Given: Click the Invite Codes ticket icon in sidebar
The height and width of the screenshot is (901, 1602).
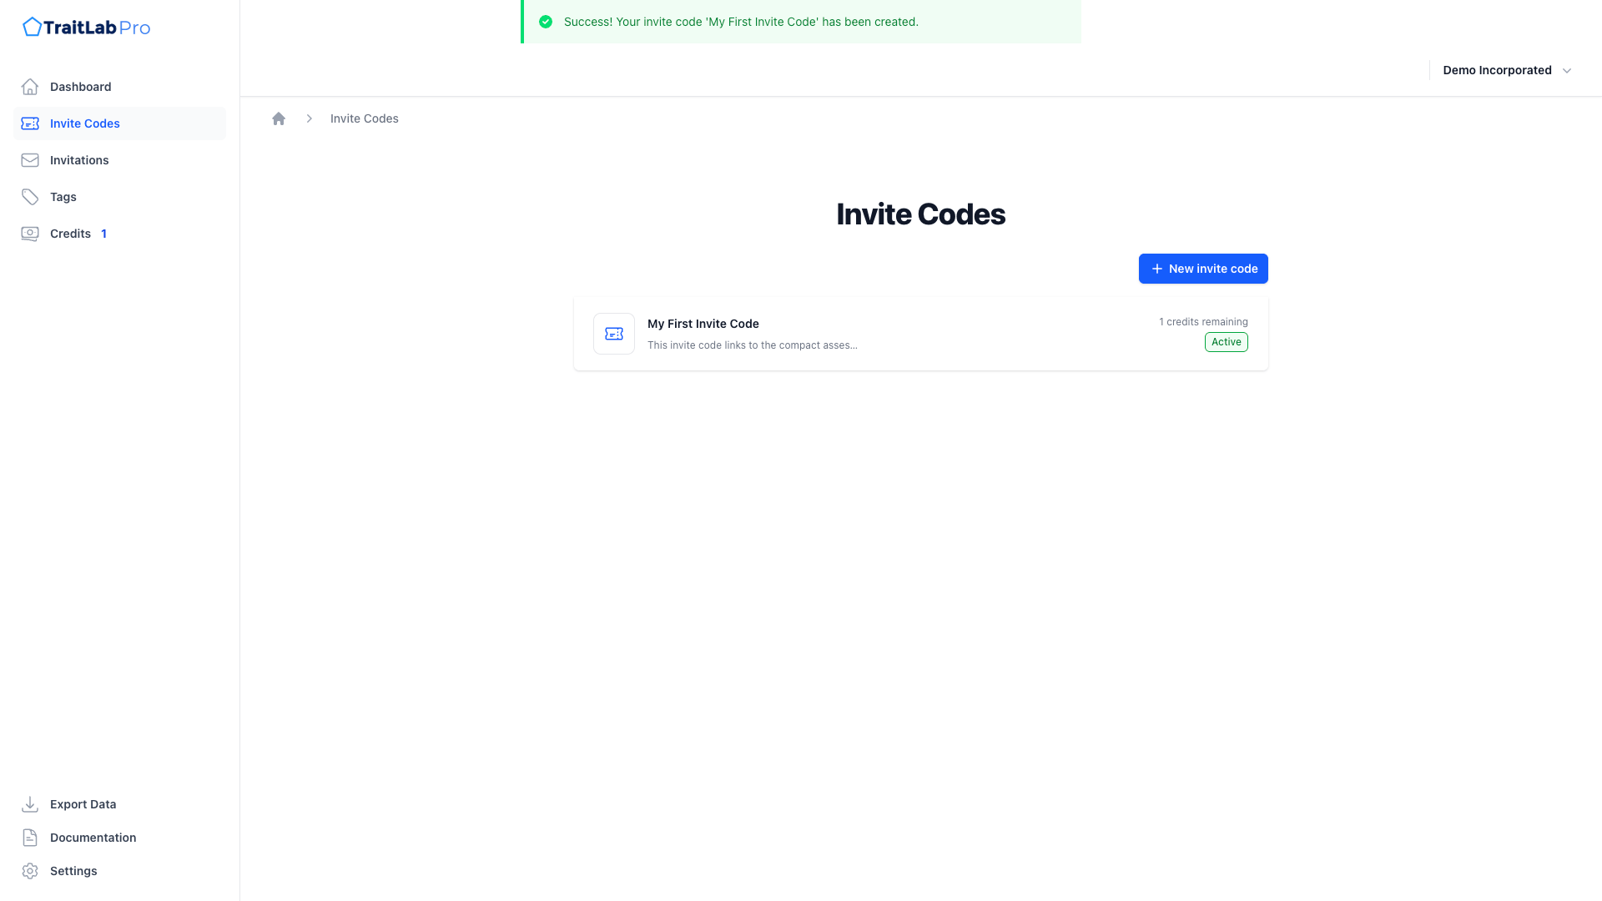Looking at the screenshot, I should pos(30,123).
